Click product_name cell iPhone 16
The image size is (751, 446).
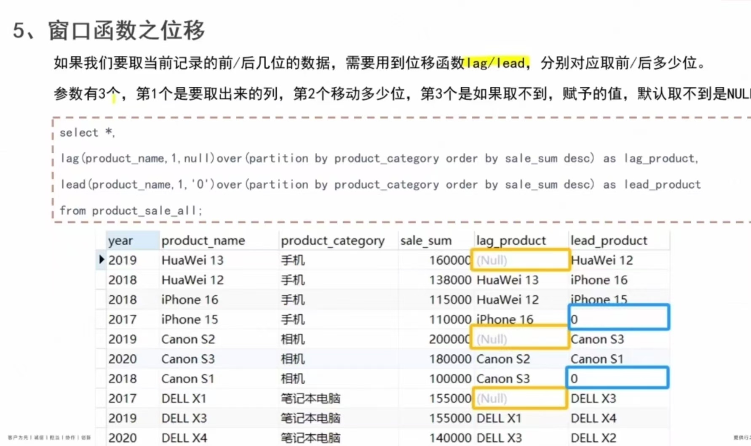(x=190, y=300)
